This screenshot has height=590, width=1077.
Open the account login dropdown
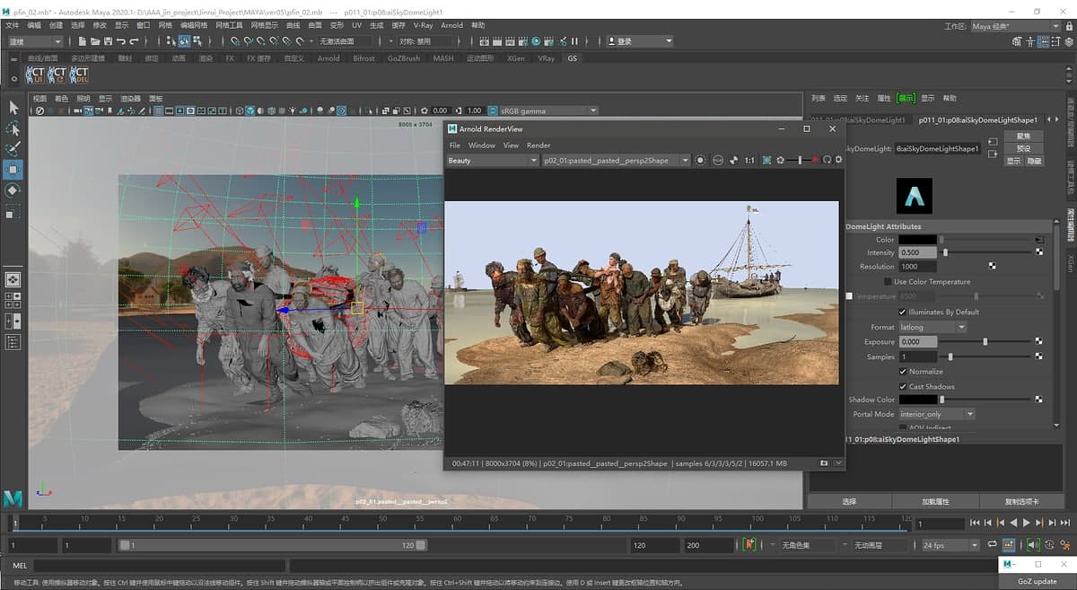640,41
